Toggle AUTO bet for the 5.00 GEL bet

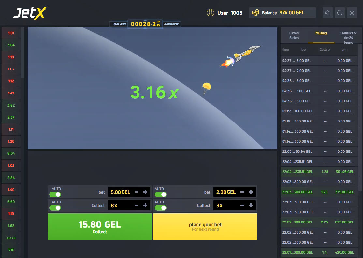(x=55, y=194)
